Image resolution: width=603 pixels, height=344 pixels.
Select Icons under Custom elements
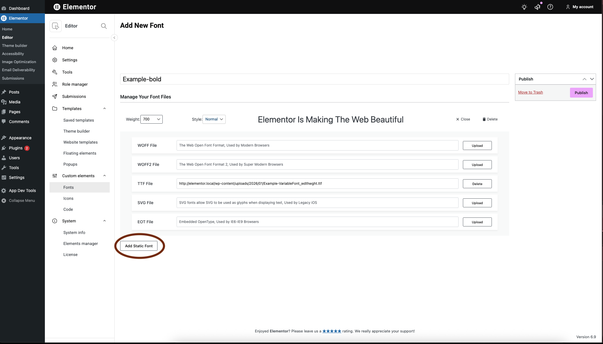[68, 198]
